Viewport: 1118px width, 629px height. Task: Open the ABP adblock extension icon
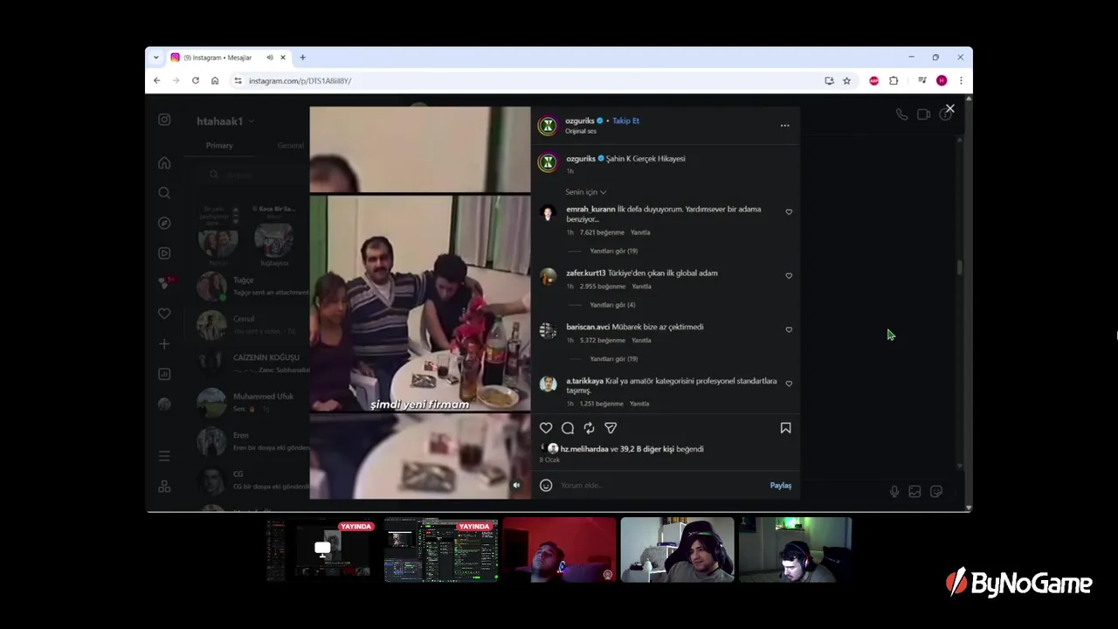click(x=874, y=80)
